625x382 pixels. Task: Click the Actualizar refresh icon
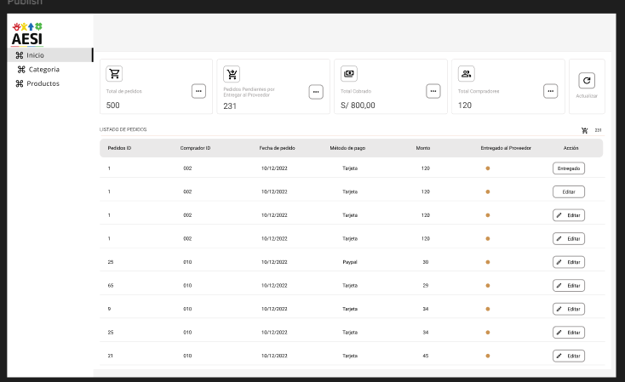pyautogui.click(x=587, y=81)
